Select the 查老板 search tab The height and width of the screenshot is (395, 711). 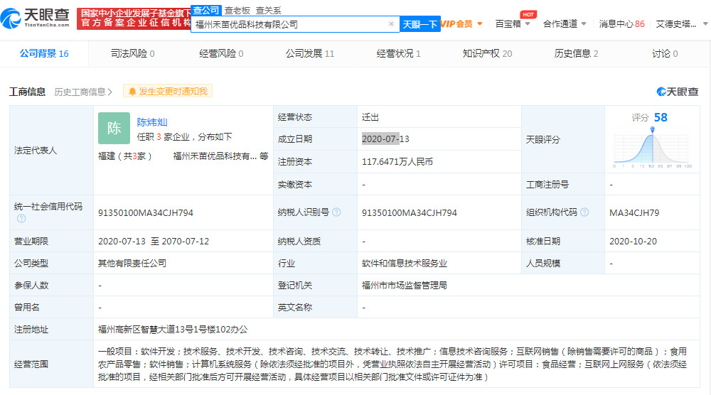(x=237, y=11)
